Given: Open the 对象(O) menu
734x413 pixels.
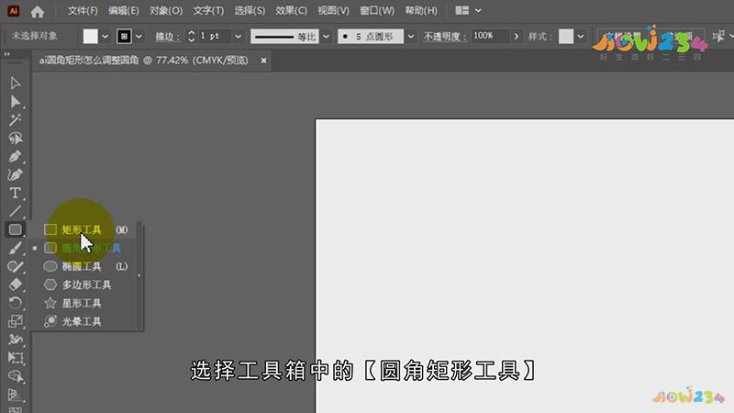Looking at the screenshot, I should (166, 10).
